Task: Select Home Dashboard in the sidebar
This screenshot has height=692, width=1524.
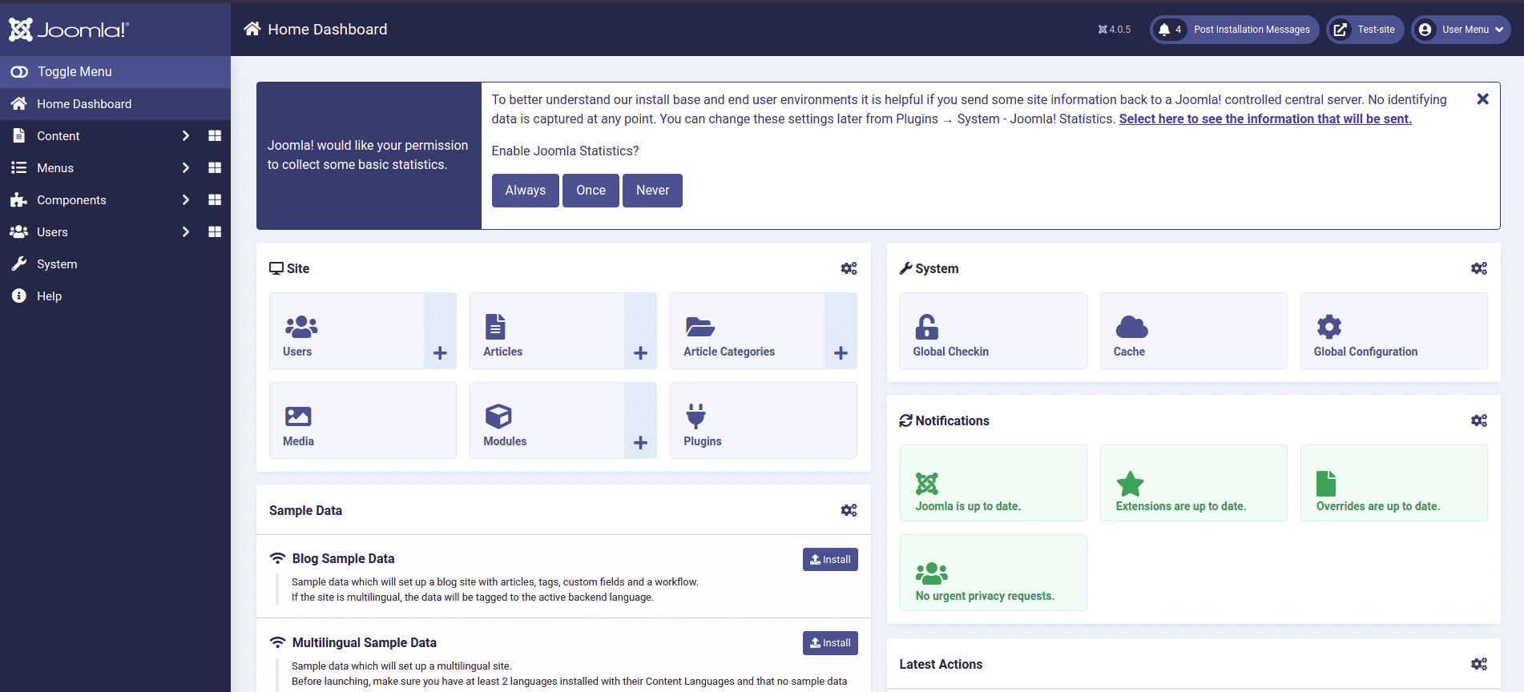Action: click(115, 104)
